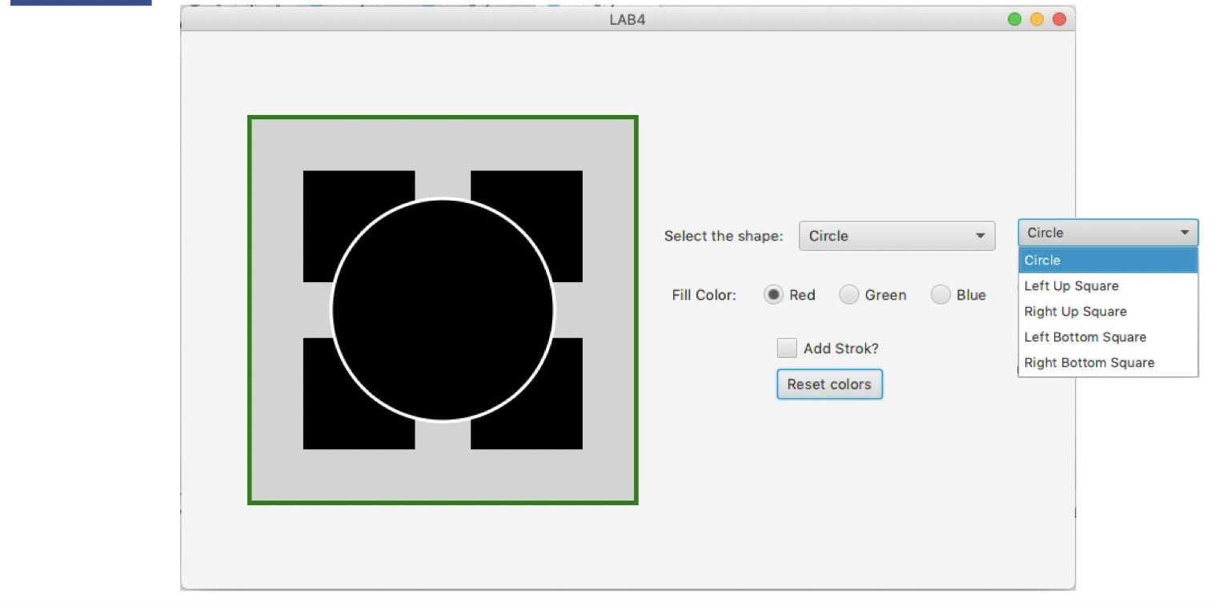This screenshot has height=606, width=1215.
Task: Open the expanded combo box header showing Circle
Action: coord(1108,233)
